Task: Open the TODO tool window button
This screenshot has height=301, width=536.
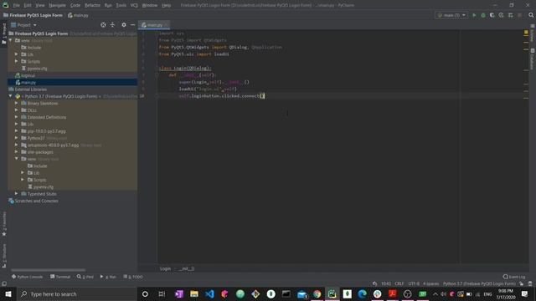Action: pyautogui.click(x=133, y=277)
